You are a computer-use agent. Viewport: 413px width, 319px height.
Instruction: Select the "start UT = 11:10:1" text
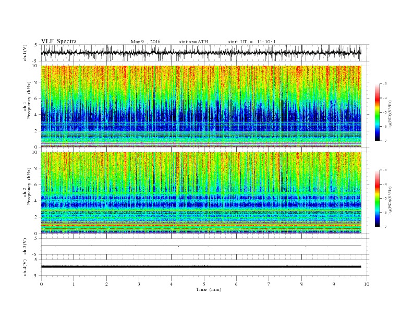[252, 42]
